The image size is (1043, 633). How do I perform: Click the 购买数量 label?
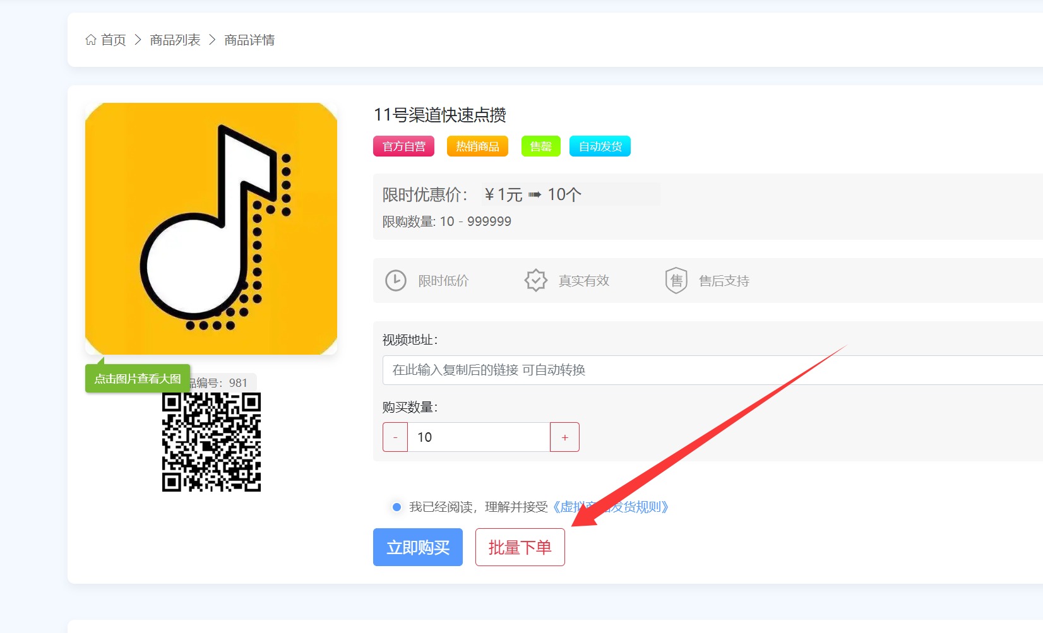pyautogui.click(x=410, y=407)
